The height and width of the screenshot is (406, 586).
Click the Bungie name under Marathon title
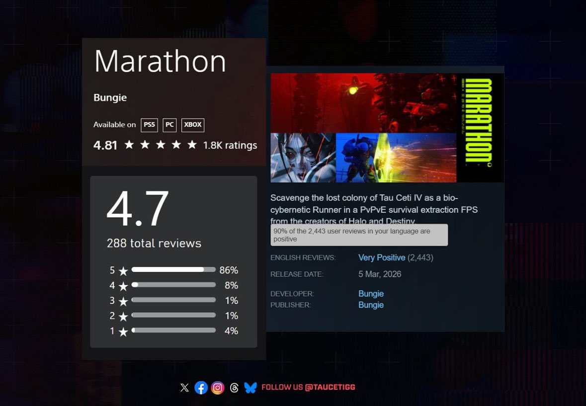(x=110, y=97)
